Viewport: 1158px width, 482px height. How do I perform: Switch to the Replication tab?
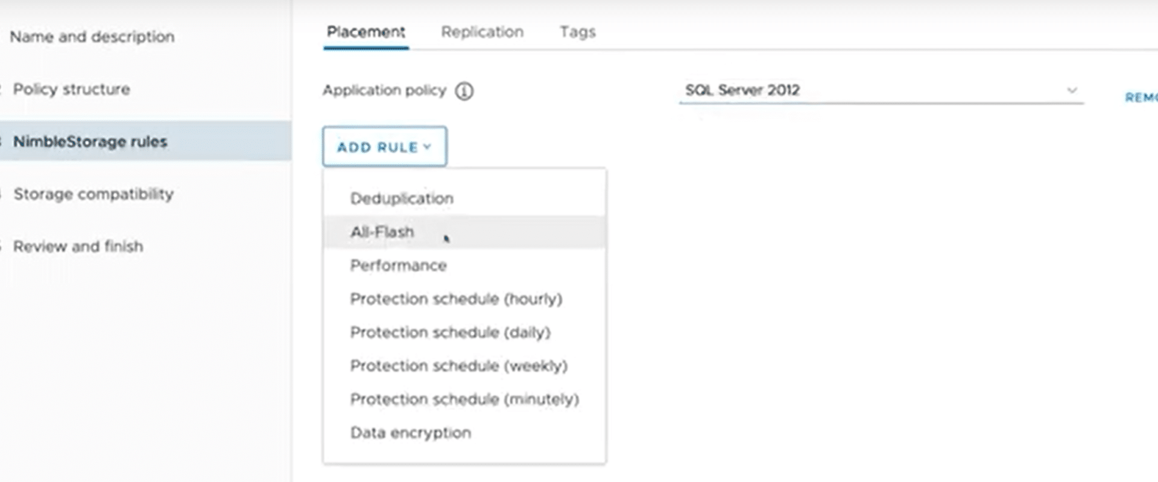pyautogui.click(x=482, y=32)
